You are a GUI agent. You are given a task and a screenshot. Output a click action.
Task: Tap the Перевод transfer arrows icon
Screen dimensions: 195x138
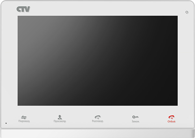coord(24,117)
